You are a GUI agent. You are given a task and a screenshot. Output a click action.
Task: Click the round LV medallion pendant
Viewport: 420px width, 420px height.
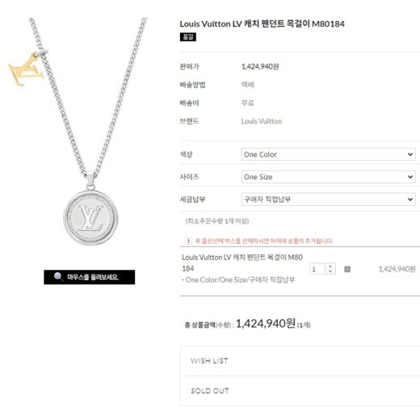(x=90, y=217)
